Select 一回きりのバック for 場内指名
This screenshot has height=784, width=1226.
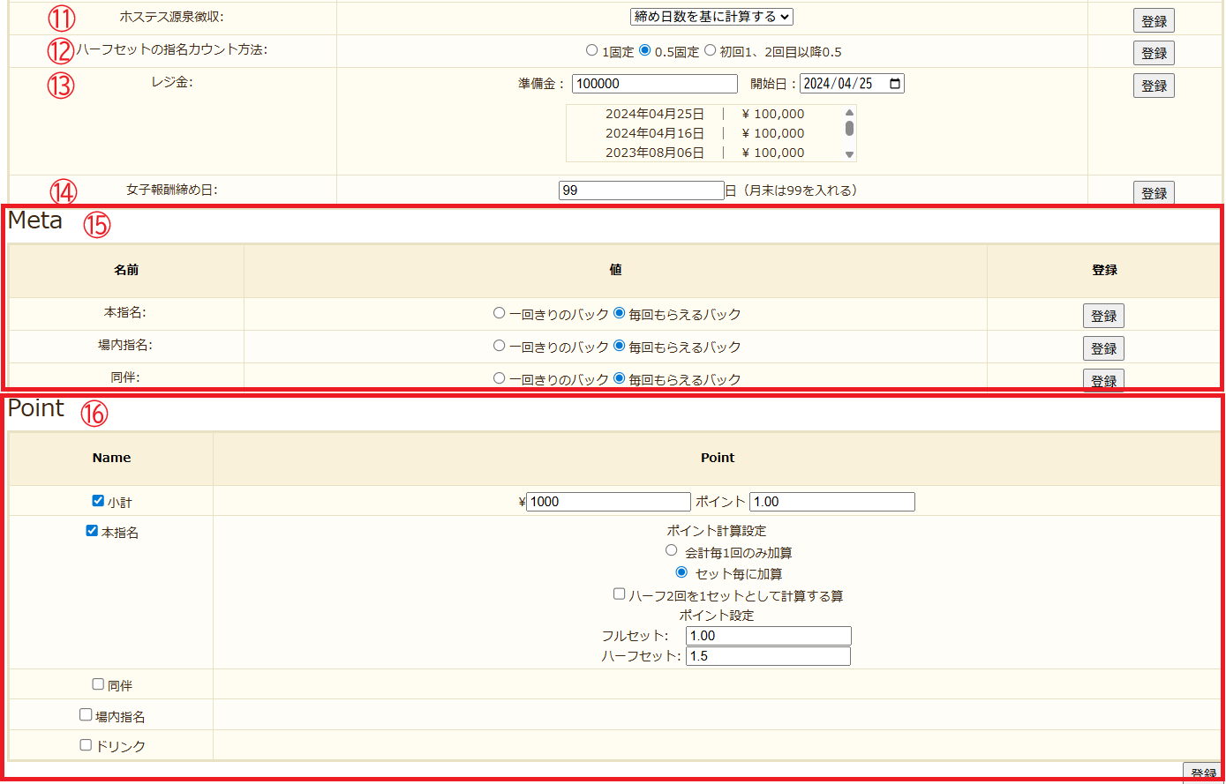coord(500,346)
